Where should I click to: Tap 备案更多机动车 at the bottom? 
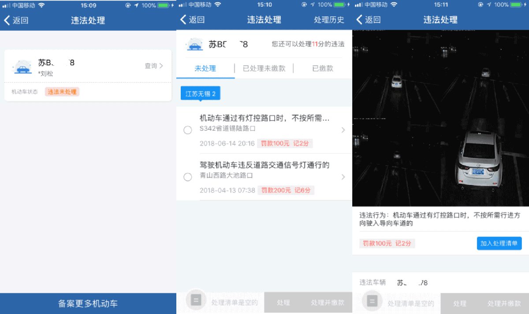[88, 303]
